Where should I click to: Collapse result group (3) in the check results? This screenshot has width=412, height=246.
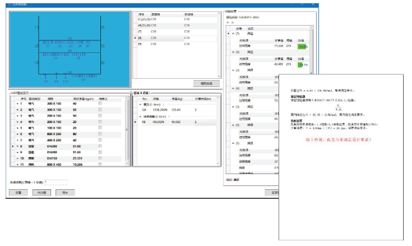pos(233,70)
